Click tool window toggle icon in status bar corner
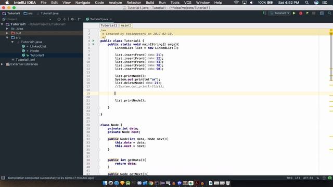This screenshot has height=187, width=333. pos(3,178)
